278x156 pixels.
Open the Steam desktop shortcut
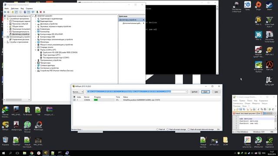tap(269, 6)
